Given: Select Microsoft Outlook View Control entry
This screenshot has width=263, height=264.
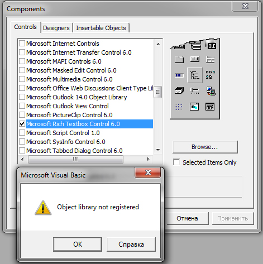Looking at the screenshot, I should 68,106.
